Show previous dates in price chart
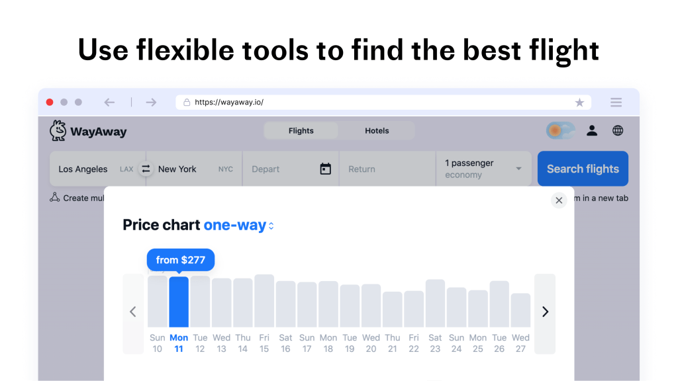 (x=133, y=312)
